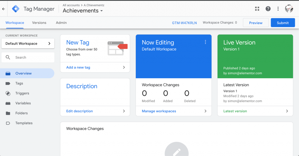
Task: Open the Google apps grid icon
Action: point(257,9)
